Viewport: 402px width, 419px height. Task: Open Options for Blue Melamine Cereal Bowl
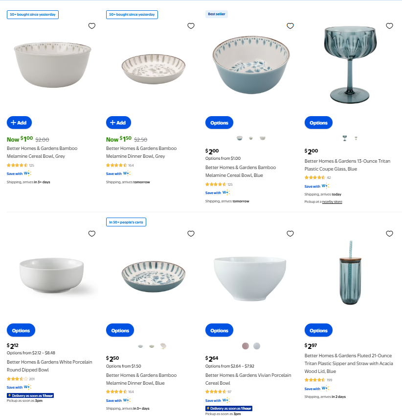219,123
